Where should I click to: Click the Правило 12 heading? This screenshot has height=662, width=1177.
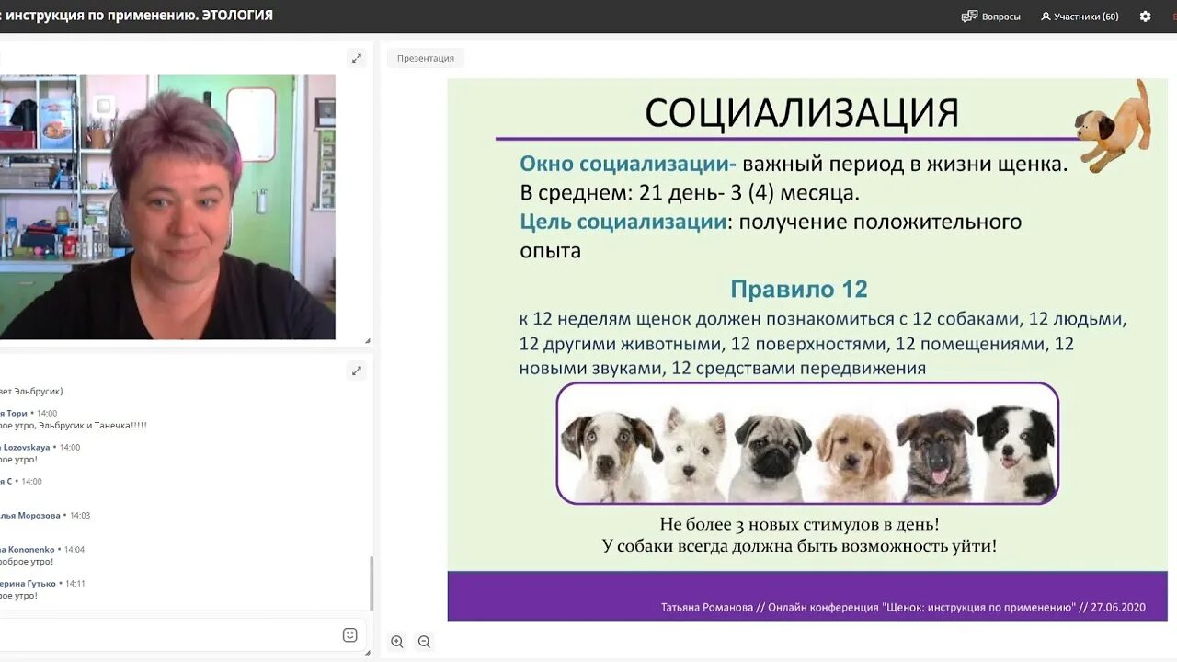[x=799, y=289]
